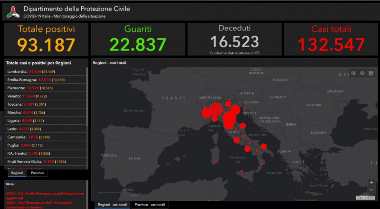
Task: Select Emilia-Romagna in the regions list
Action: click(36, 80)
